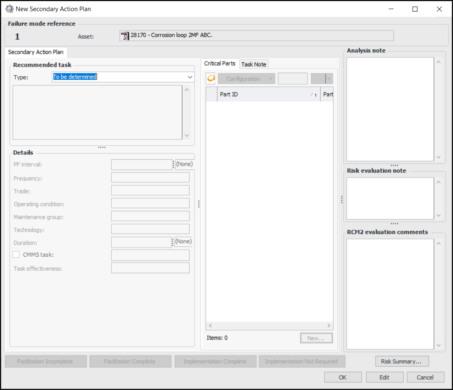453x390 pixels.
Task: Click inside the Analysis note text area
Action: click(390, 109)
